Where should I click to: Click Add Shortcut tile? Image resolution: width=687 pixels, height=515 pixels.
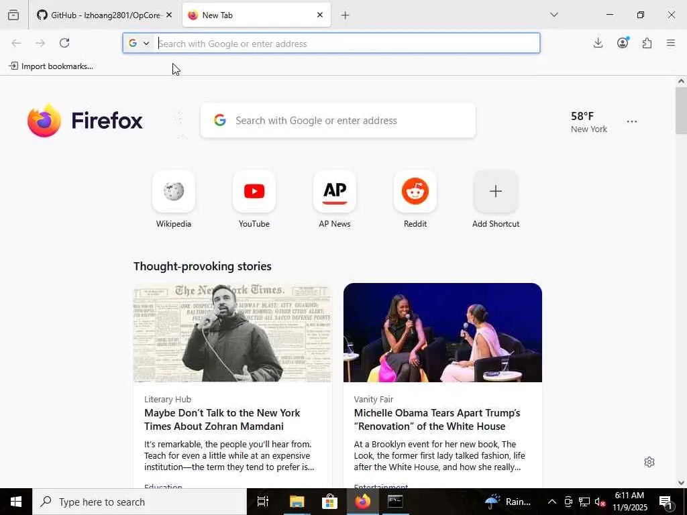click(496, 199)
